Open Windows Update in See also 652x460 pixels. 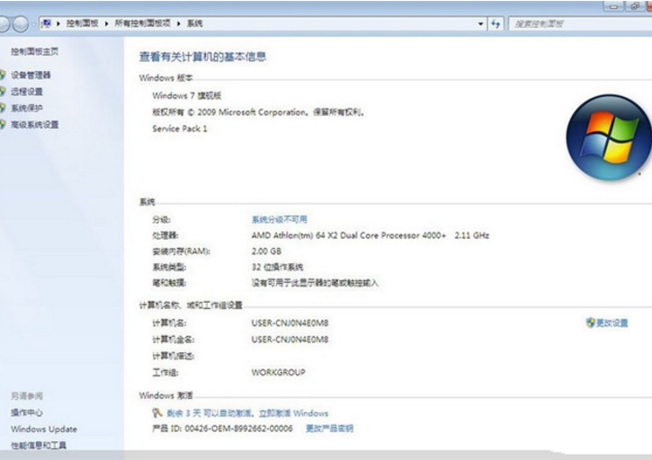pos(44,429)
